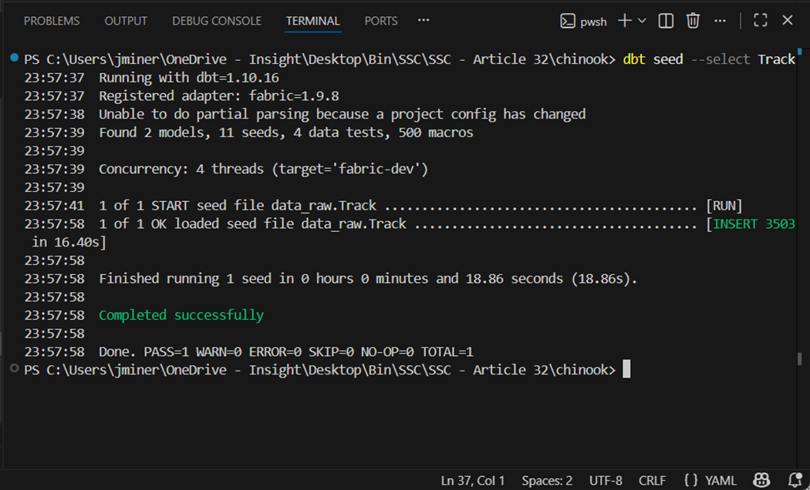Select the DEBUG CONSOLE tab
The image size is (810, 490).
[x=217, y=21]
